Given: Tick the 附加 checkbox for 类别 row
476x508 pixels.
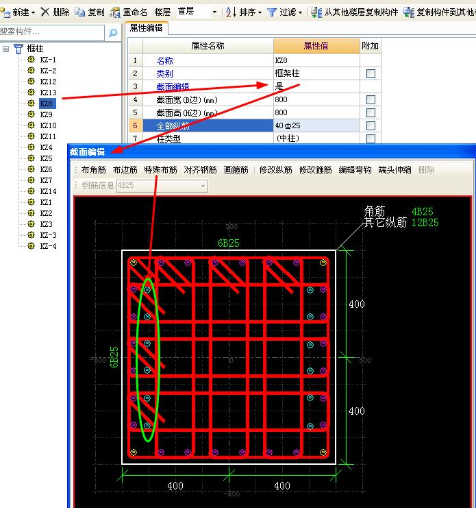Looking at the screenshot, I should tap(371, 73).
